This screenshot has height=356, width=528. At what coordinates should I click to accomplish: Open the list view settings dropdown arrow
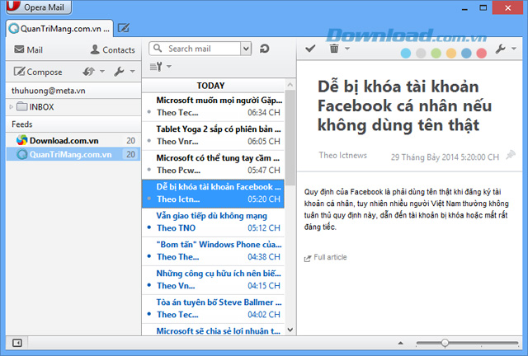pyautogui.click(x=169, y=66)
